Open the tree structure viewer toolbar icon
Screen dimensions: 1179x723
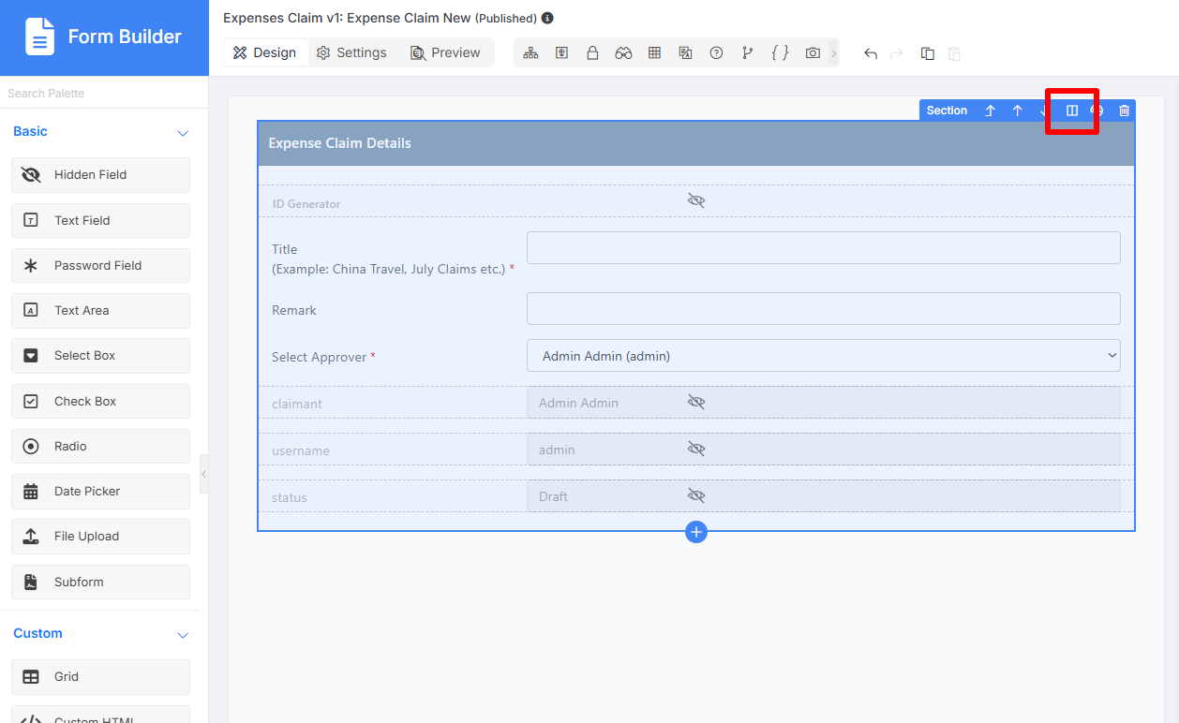click(530, 53)
